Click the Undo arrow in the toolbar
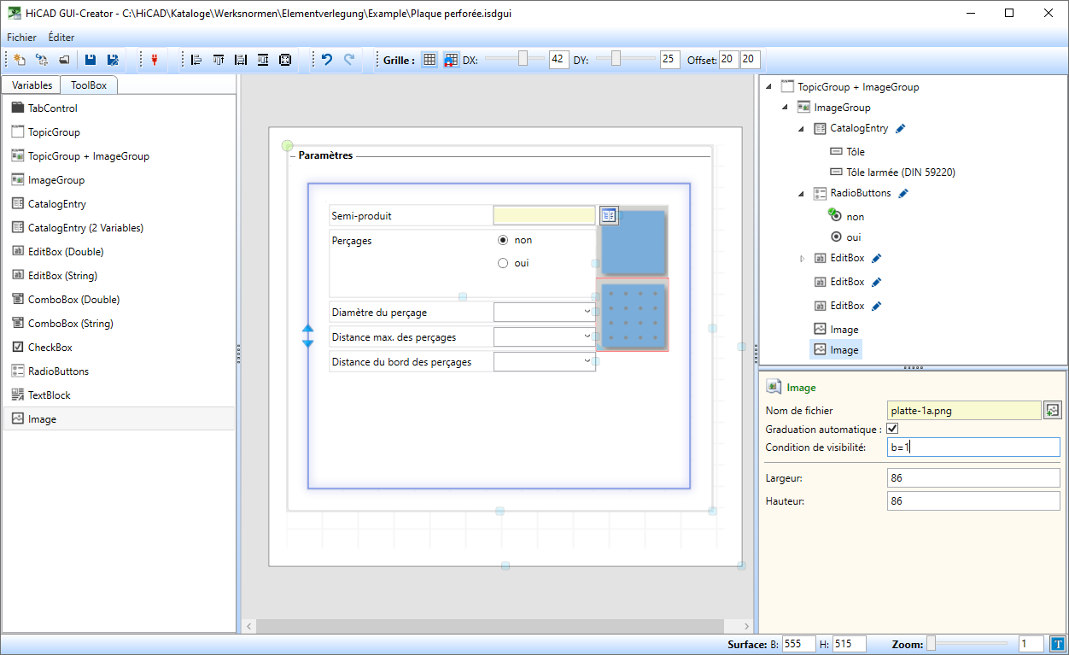This screenshot has height=655, width=1069. (x=326, y=60)
